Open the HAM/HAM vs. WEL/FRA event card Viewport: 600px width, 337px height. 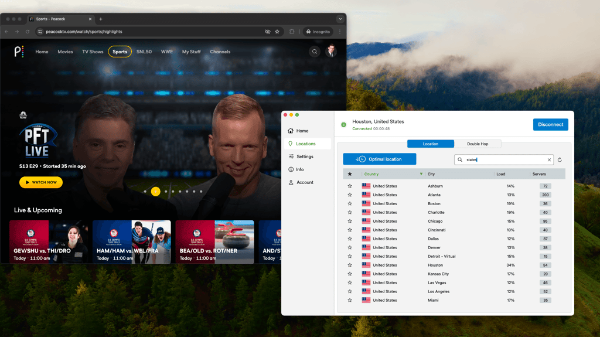[132, 241]
